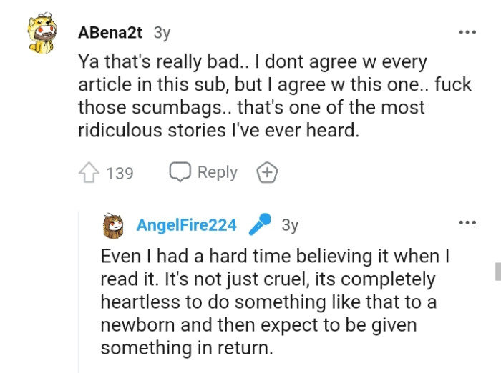Open AngelFire224's avatar image

[114, 225]
